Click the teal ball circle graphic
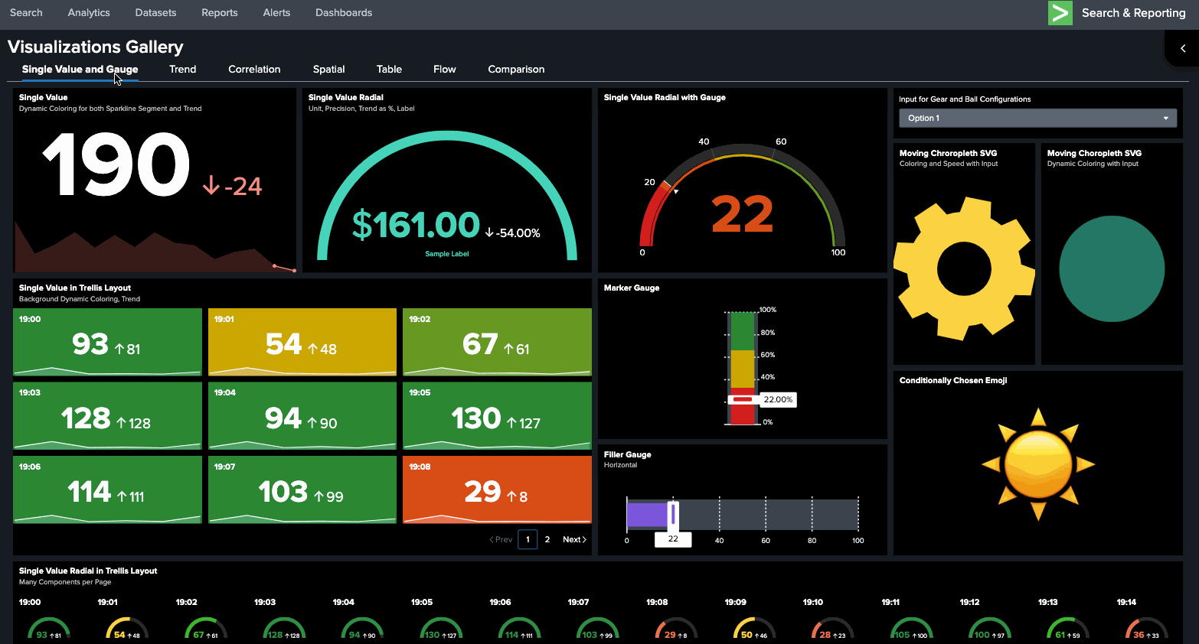This screenshot has width=1199, height=644. [1112, 268]
